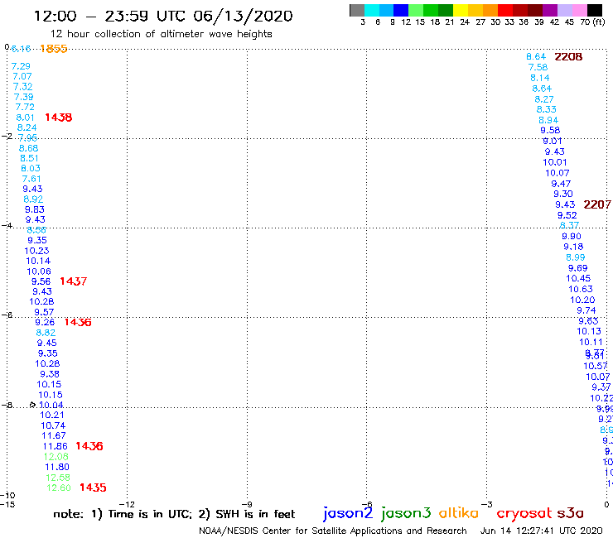Click wave height value 8.82

click(46, 333)
